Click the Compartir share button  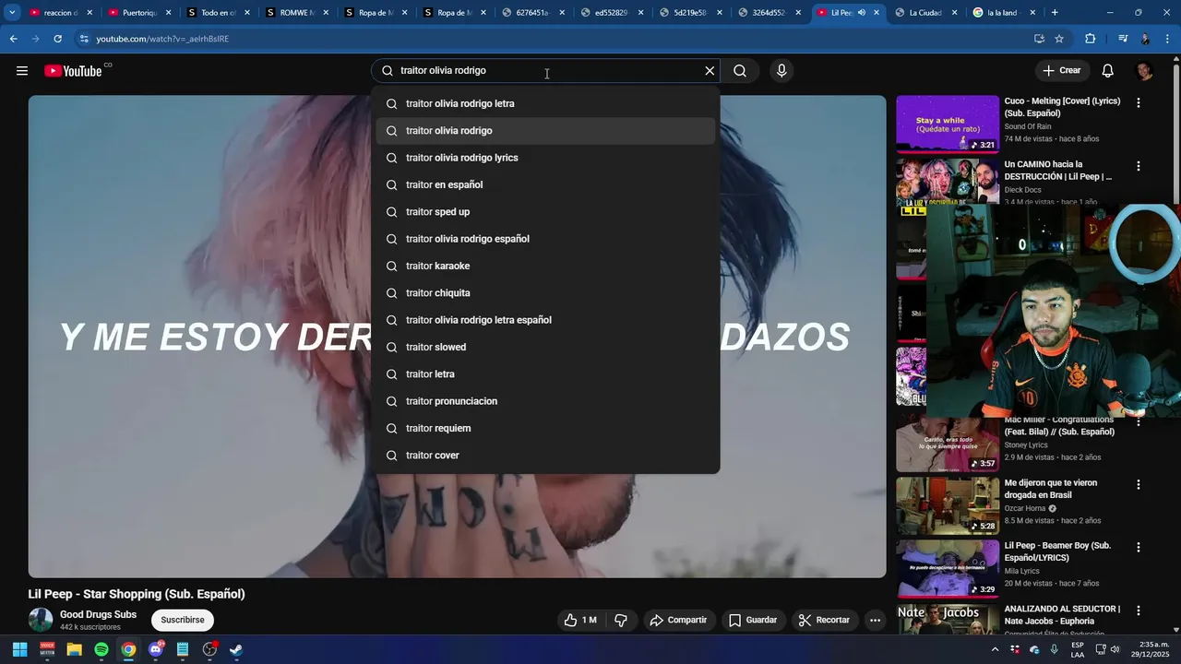[678, 620]
